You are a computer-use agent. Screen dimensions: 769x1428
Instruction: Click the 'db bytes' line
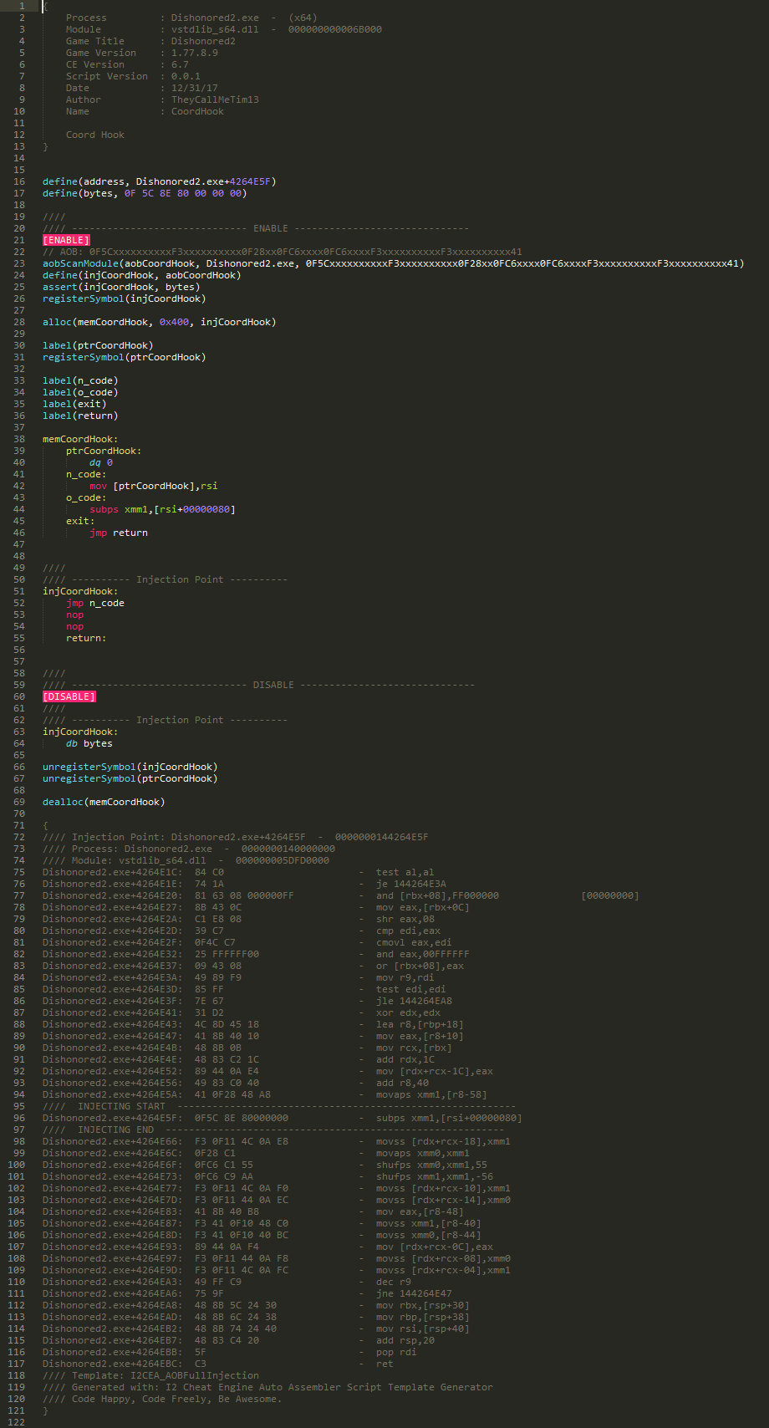(89, 743)
